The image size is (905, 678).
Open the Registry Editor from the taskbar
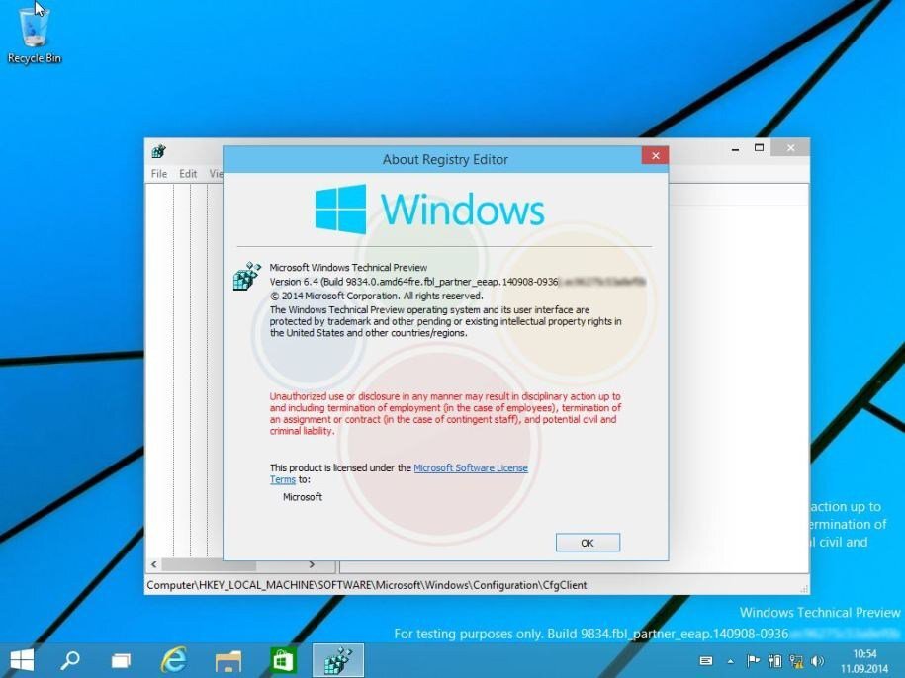pyautogui.click(x=337, y=659)
